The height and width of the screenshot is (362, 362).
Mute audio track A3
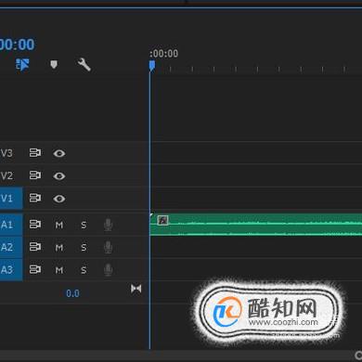pos(59,270)
